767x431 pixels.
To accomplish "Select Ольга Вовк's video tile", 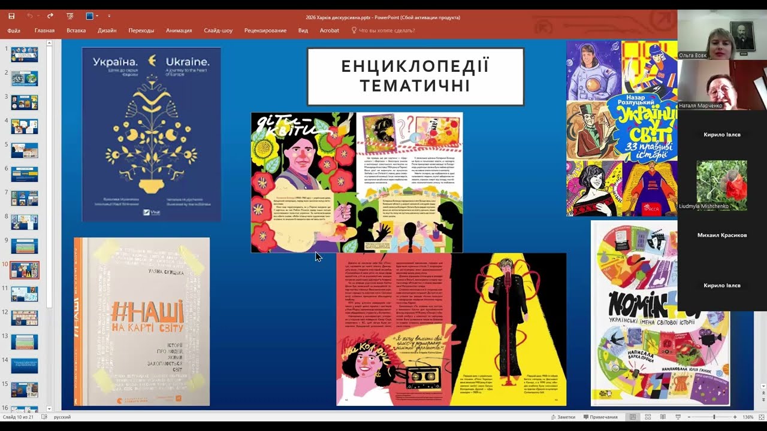I will 722,35.
